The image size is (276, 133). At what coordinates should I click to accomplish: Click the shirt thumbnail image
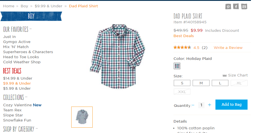pyautogui.click(x=82, y=117)
